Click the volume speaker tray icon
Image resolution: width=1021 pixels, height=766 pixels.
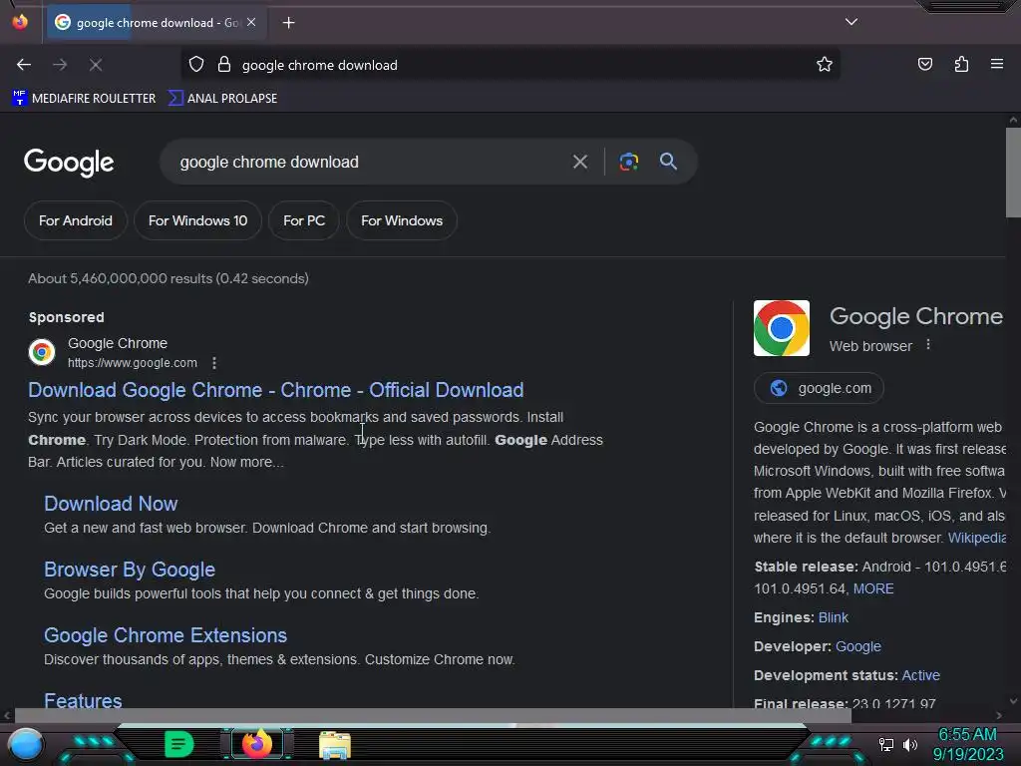tap(910, 744)
